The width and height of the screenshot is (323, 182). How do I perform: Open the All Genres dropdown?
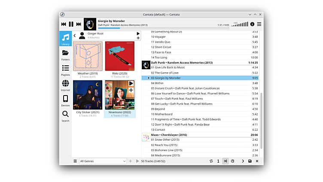(x=103, y=161)
